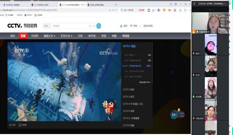233x135 pixels.
Task: Switch to the CCTV-5 体育 channel
Action: tap(128, 111)
